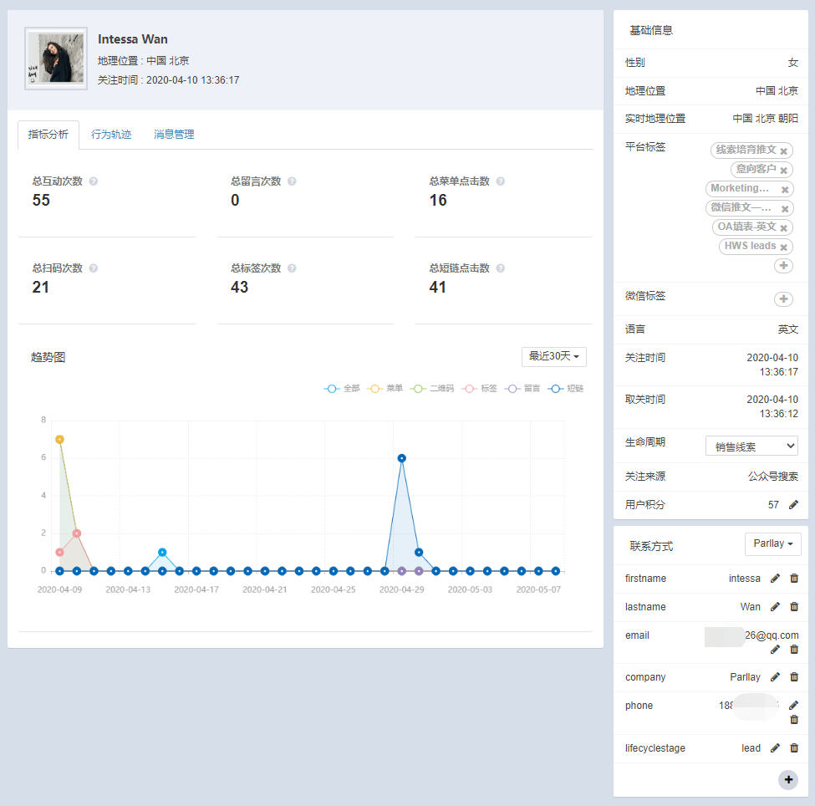
Task: Delete the lastname contact entry
Action: click(794, 607)
